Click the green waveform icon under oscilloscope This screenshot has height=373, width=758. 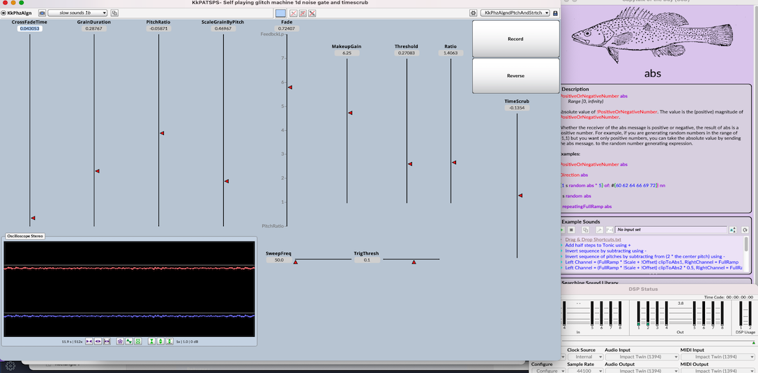tap(129, 341)
